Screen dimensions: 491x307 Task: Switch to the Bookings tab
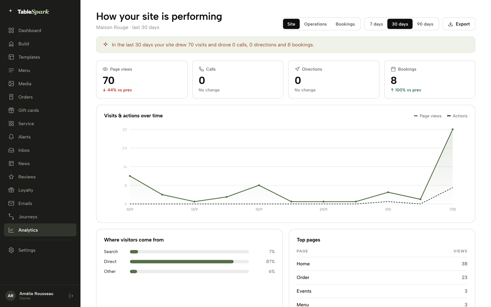[345, 24]
